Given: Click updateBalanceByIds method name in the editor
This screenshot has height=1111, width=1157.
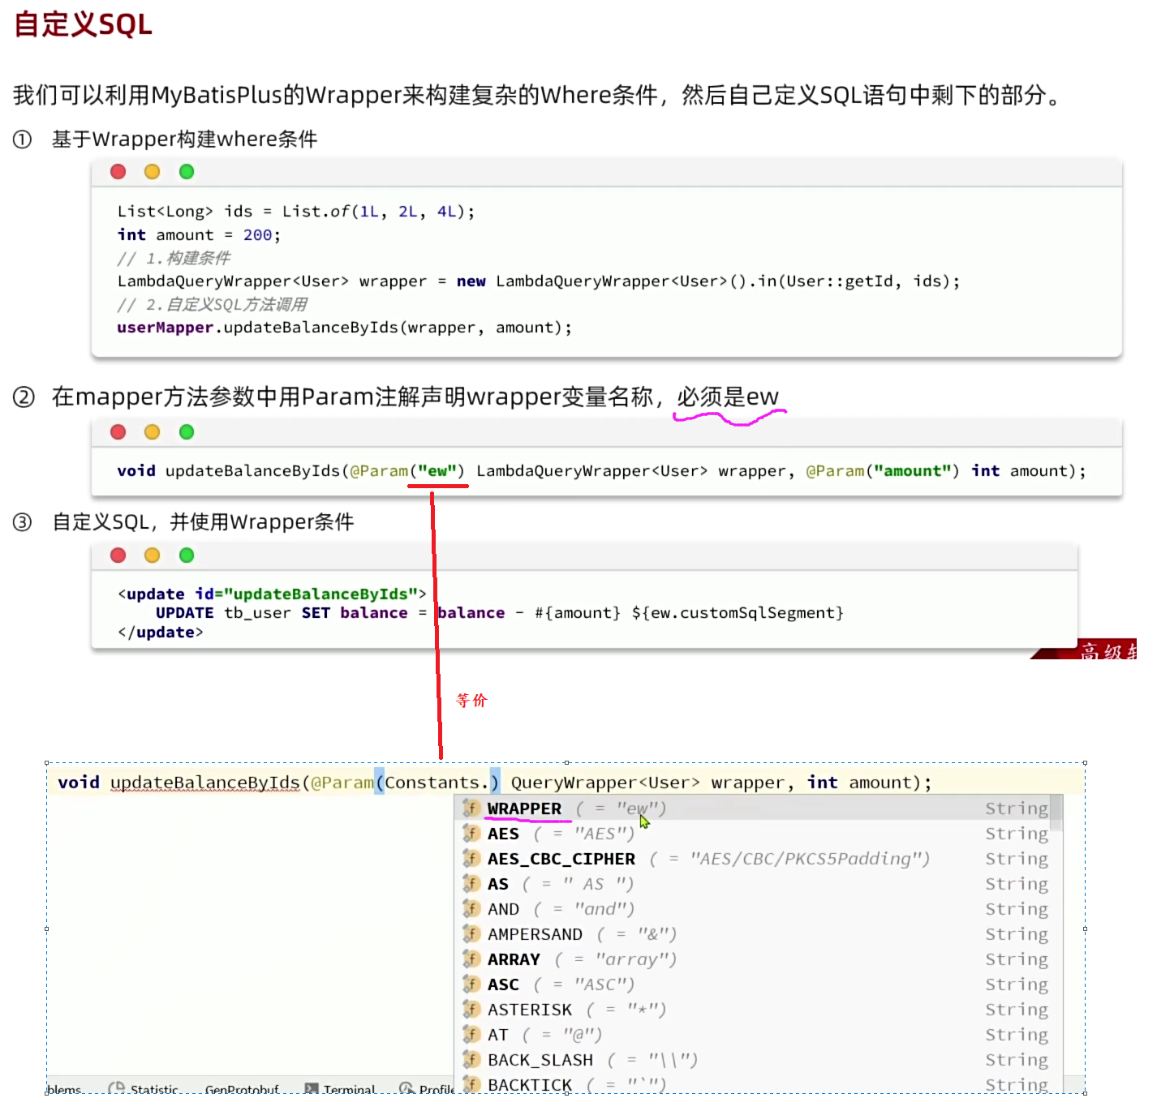Looking at the screenshot, I should (x=205, y=783).
